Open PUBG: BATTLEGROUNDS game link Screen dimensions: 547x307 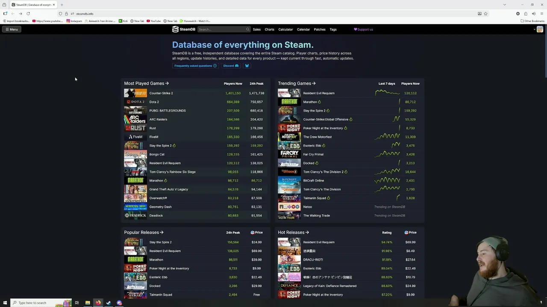click(168, 110)
